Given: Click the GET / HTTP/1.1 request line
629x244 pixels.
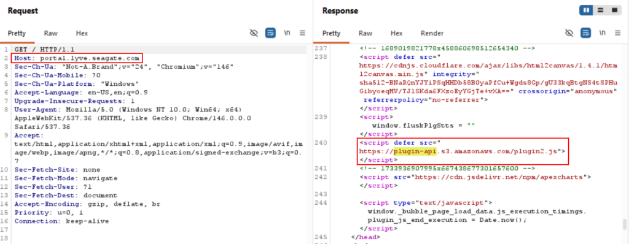Looking at the screenshot, I should 44,50.
